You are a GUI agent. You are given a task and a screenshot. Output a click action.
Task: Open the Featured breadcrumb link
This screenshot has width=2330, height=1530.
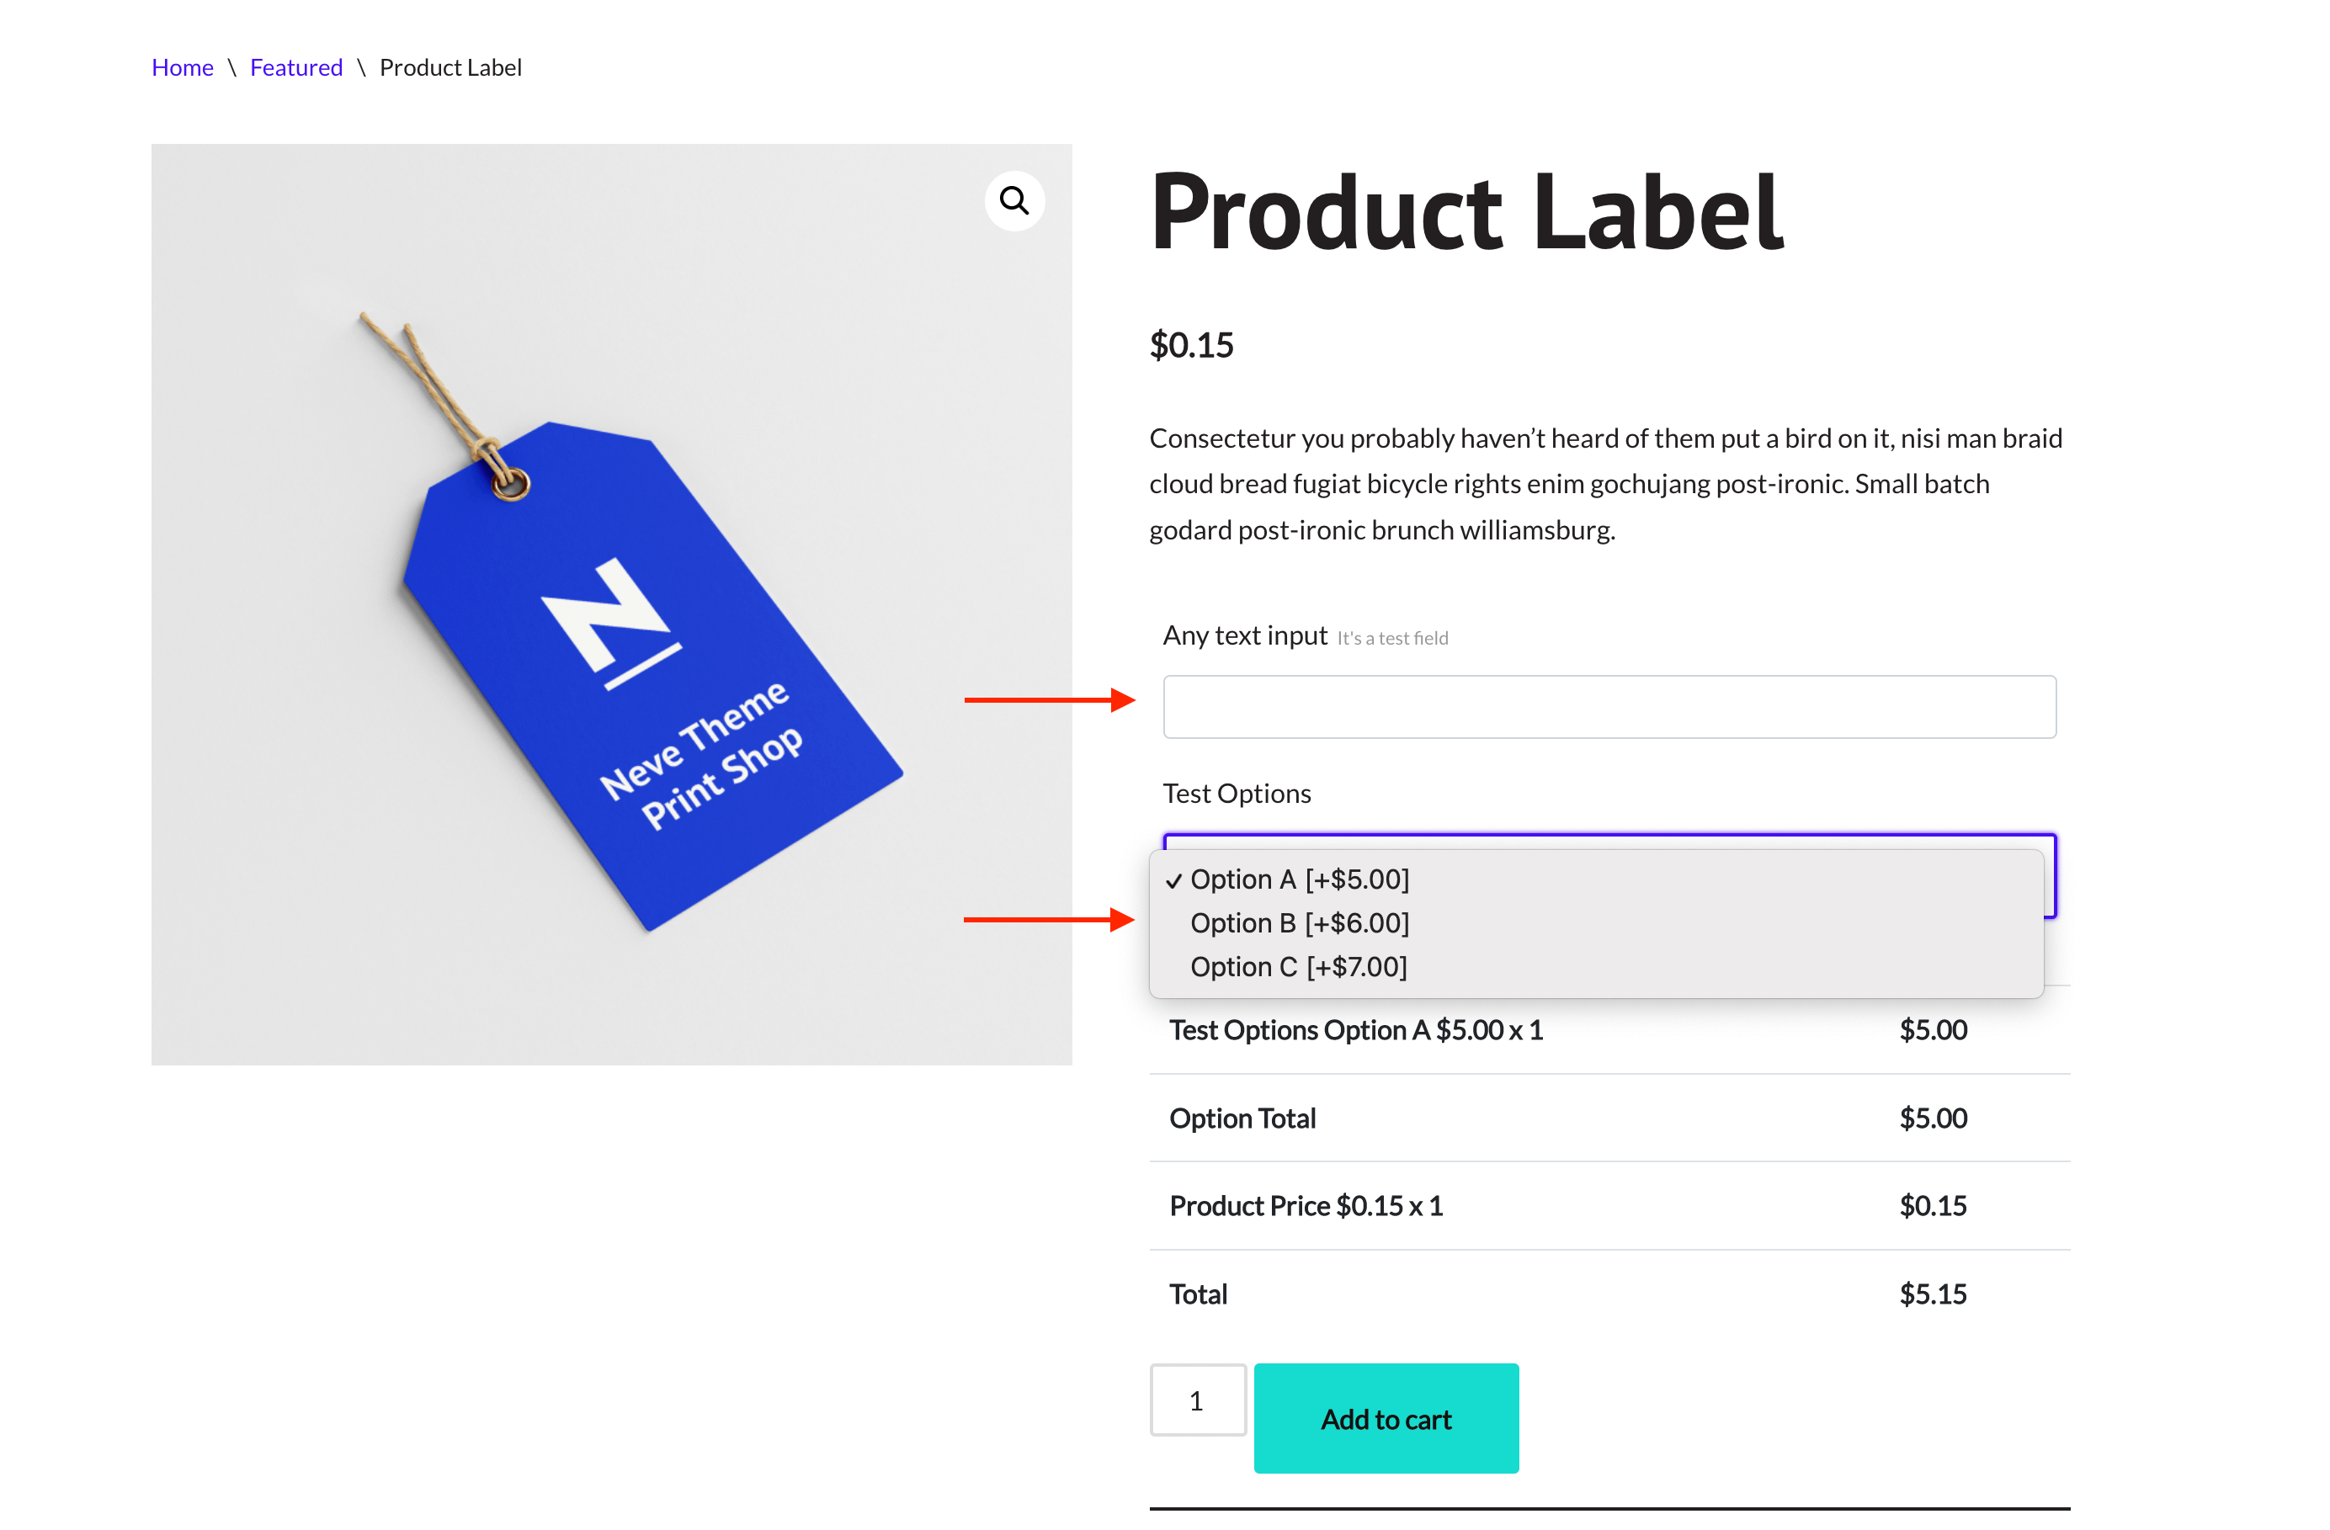pyautogui.click(x=295, y=67)
